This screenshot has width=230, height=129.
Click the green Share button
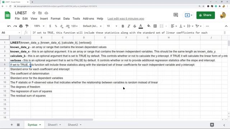(206, 15)
